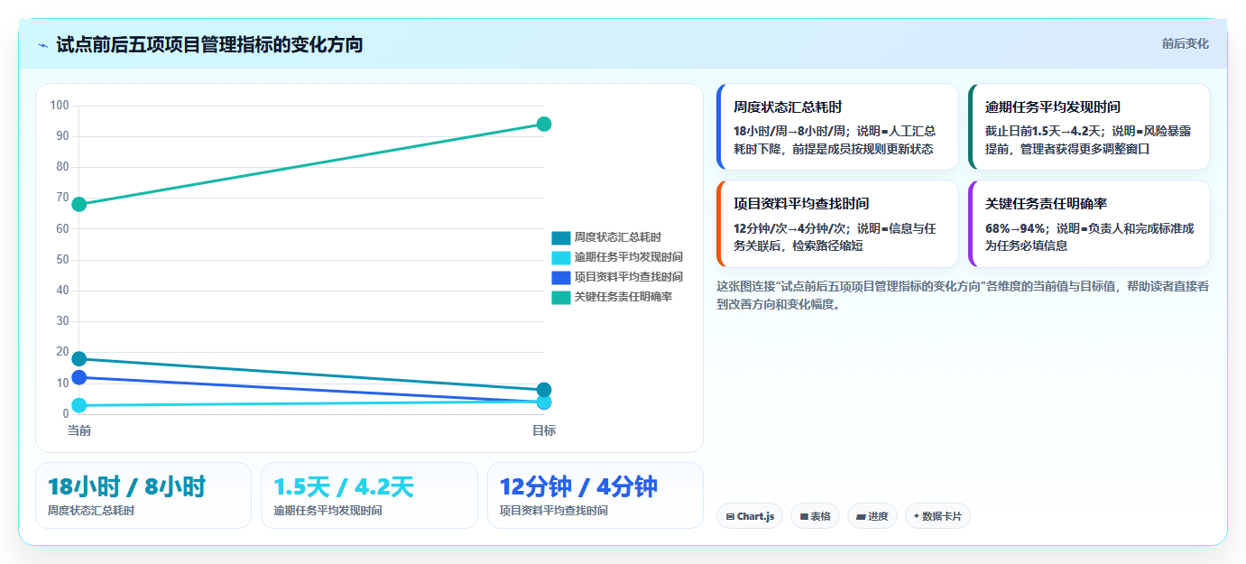
Task: Click the 表格 tag icon
Action: [x=804, y=517]
